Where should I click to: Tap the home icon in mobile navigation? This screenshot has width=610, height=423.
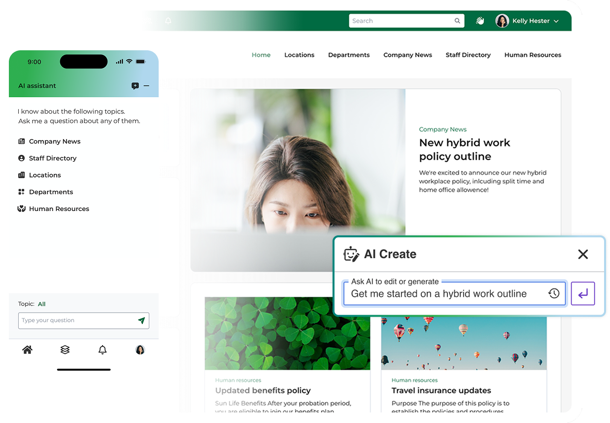pos(28,350)
